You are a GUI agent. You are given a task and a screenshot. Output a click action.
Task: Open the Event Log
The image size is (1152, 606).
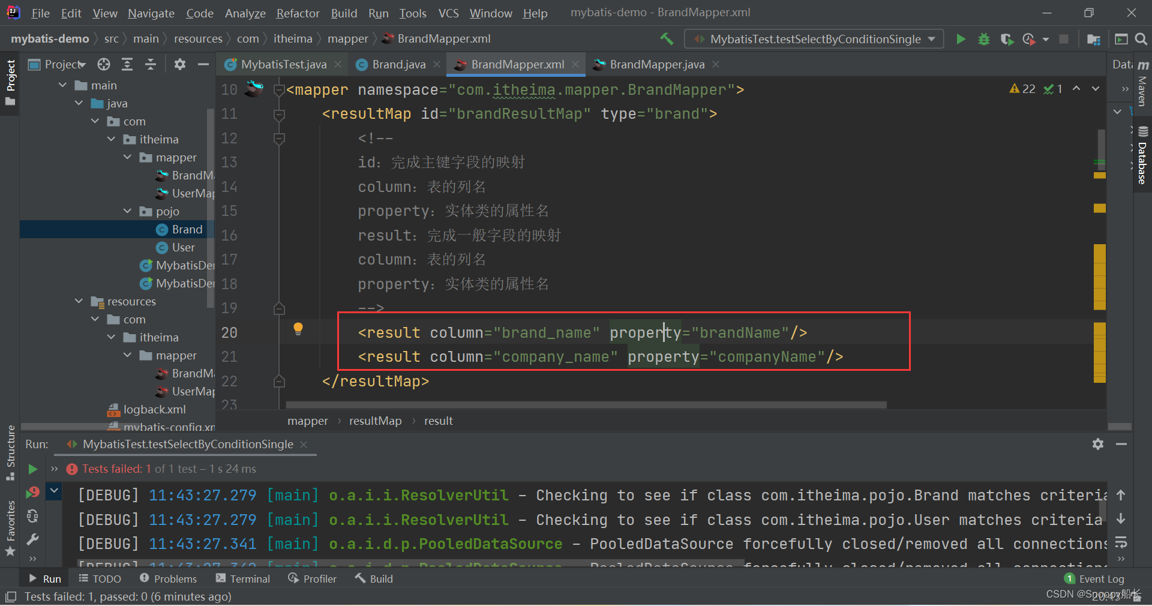1094,579
